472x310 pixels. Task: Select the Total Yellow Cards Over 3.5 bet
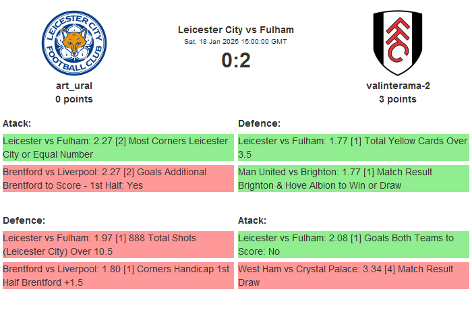(353, 148)
